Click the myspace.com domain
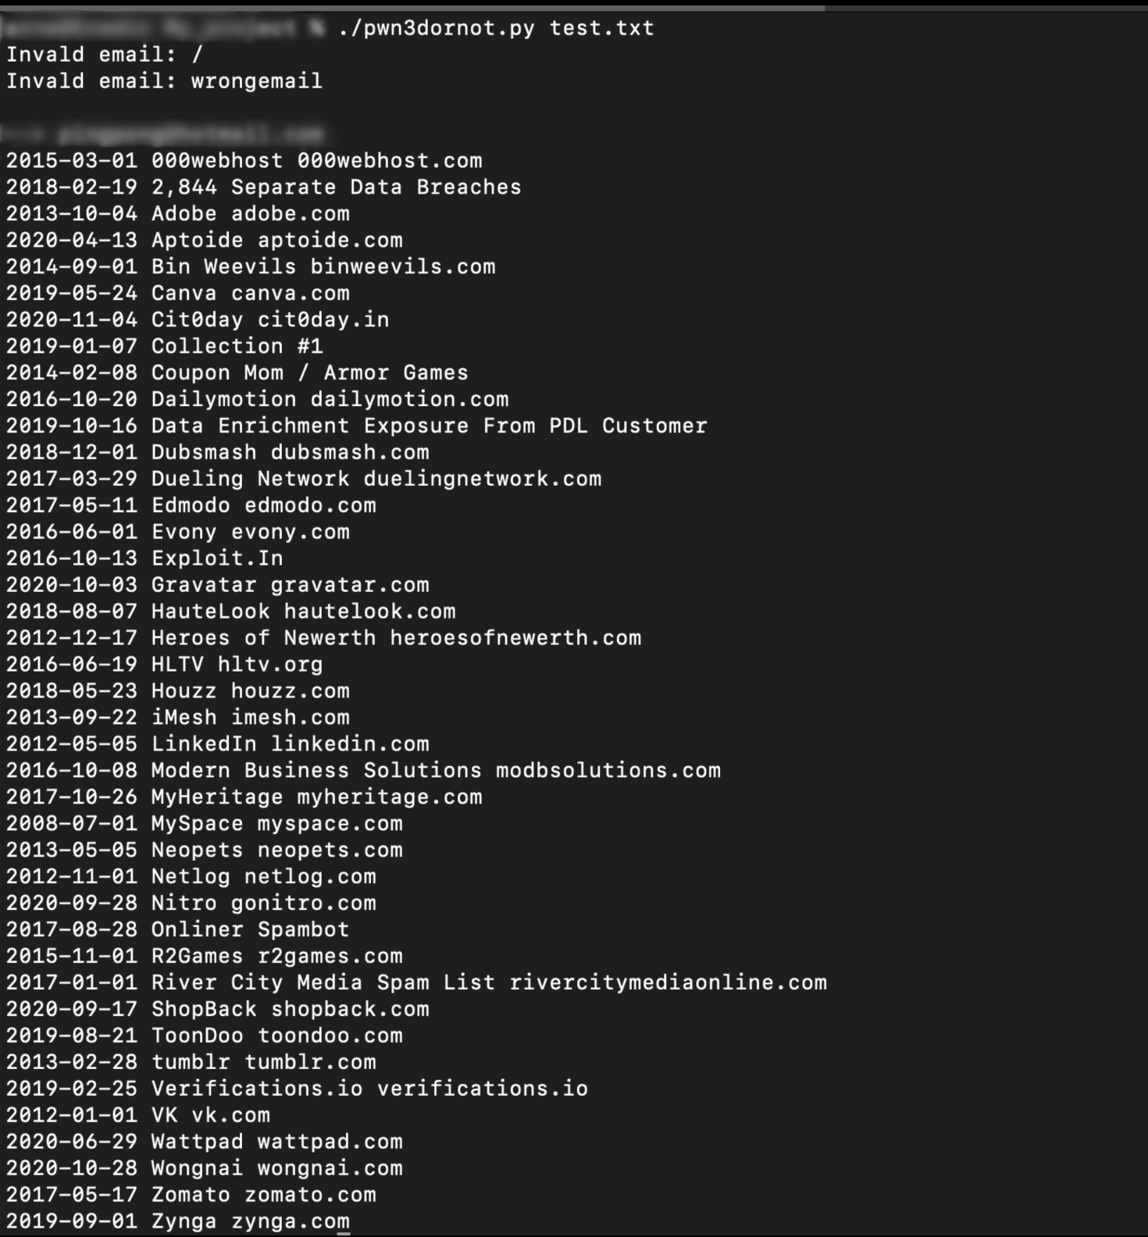The height and width of the screenshot is (1237, 1148). [x=330, y=824]
